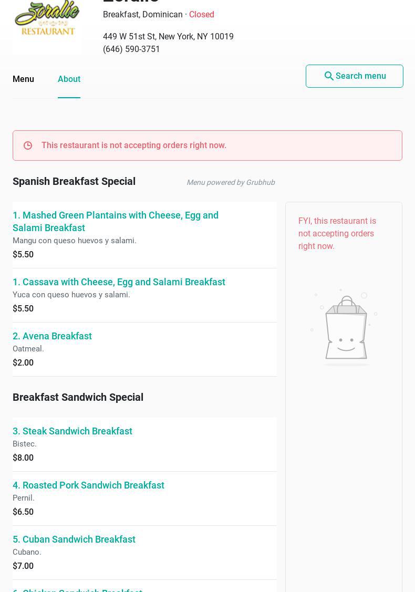Image resolution: width=415 pixels, height=592 pixels.
Task: Click the not accepting orders banner message
Action: (x=134, y=146)
